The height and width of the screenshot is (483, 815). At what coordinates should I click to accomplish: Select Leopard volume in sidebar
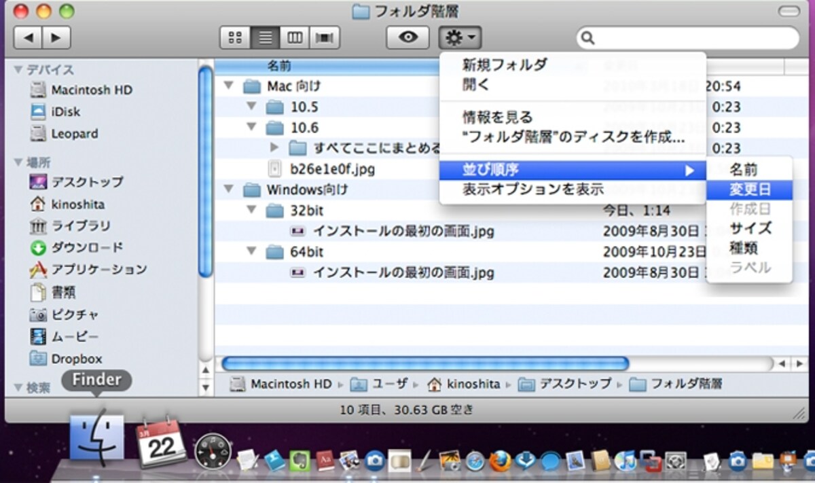coord(65,133)
